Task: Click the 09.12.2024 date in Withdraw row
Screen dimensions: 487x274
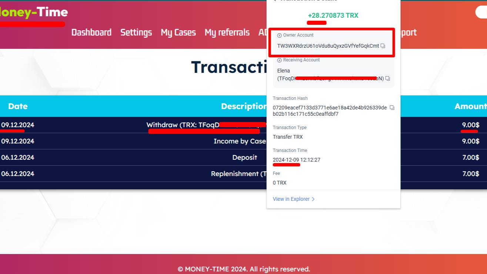Action: (x=17, y=125)
